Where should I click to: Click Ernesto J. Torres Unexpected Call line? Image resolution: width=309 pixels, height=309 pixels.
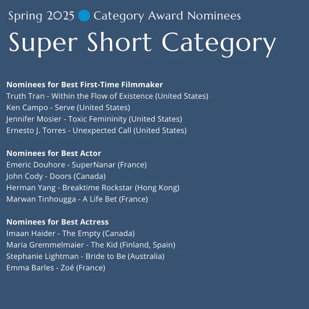coord(96,130)
